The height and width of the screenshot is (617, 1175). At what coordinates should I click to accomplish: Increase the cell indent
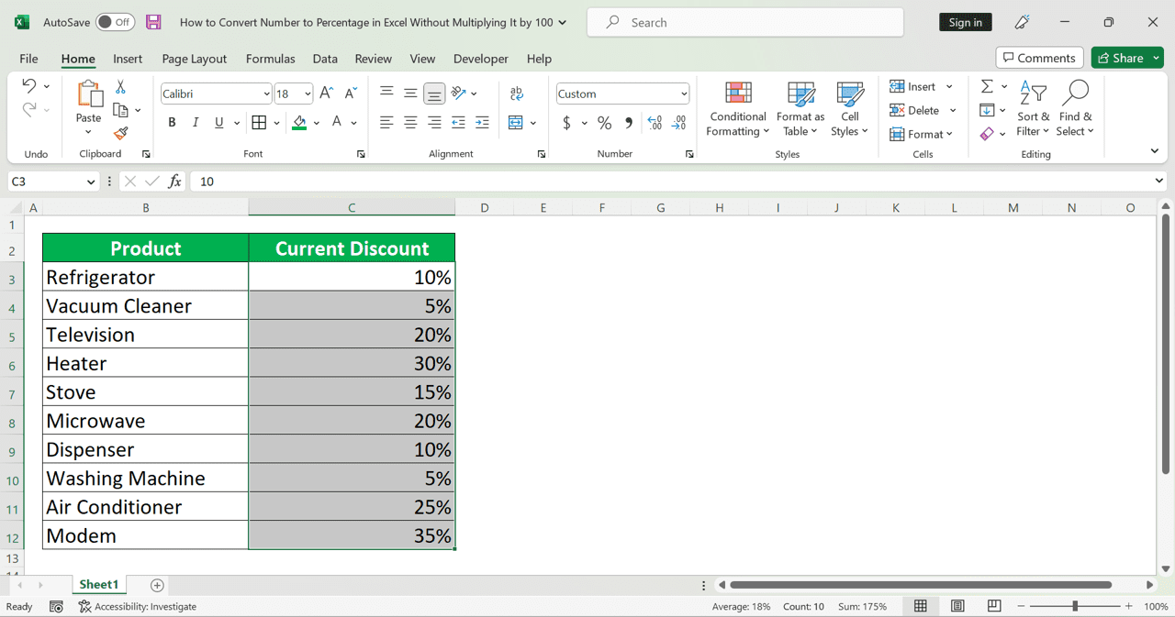click(483, 122)
